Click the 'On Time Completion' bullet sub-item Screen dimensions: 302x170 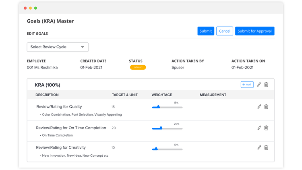(58, 135)
